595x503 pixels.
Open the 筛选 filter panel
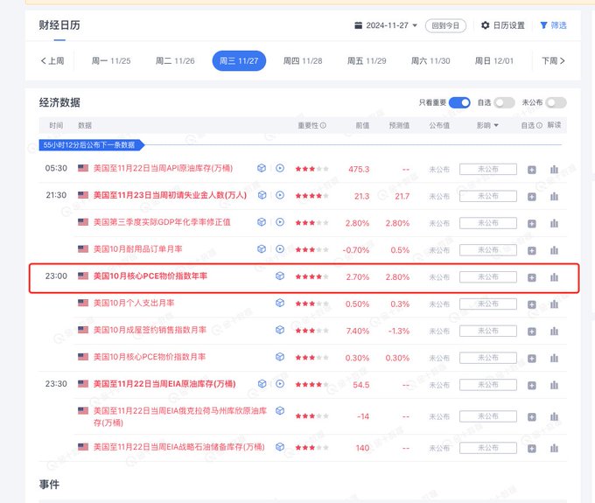click(553, 25)
